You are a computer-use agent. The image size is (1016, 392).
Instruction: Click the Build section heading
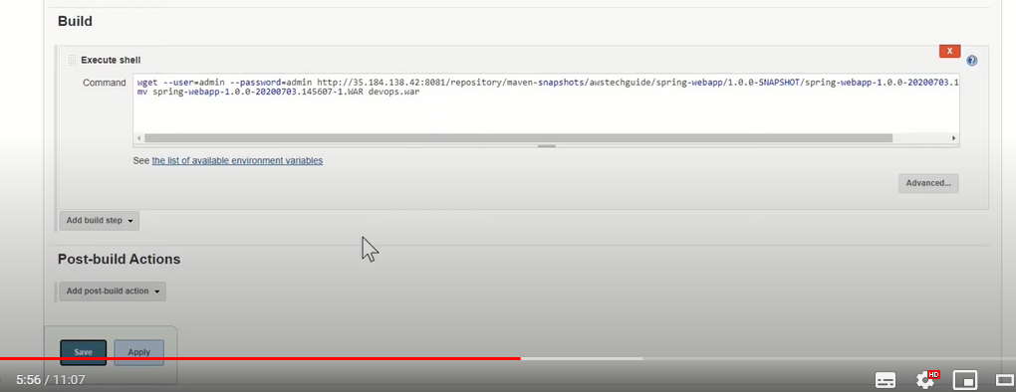[75, 21]
